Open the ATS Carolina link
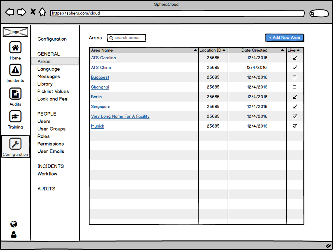The width and height of the screenshot is (333, 250). point(103,58)
